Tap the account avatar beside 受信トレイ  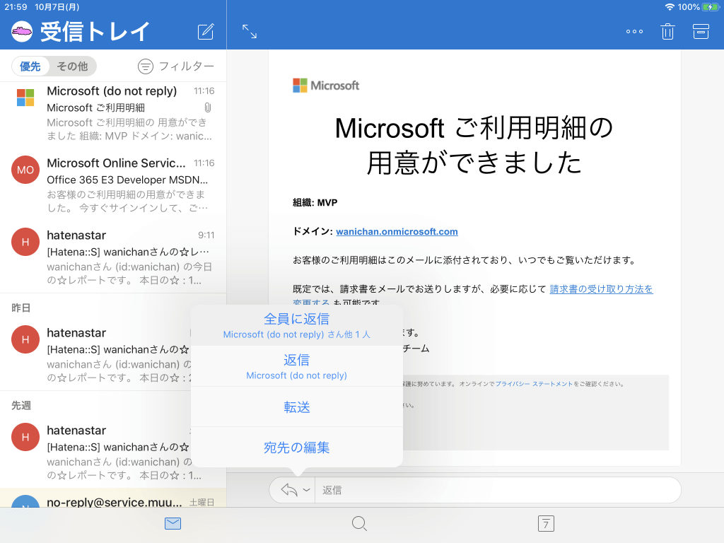22,31
